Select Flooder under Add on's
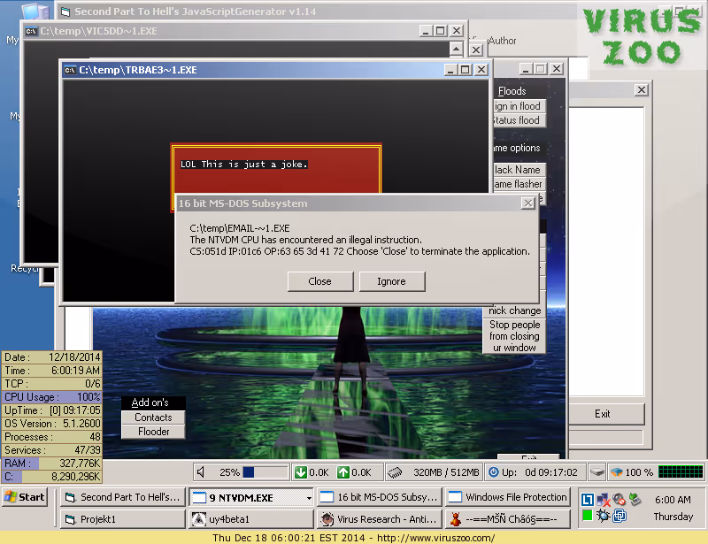708x544 pixels. point(153,432)
